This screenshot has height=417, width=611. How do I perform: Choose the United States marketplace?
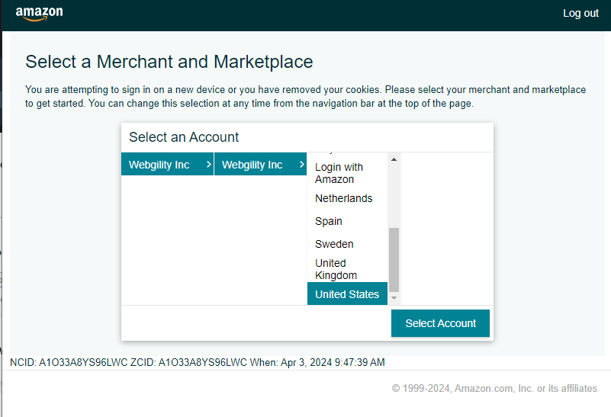347,294
